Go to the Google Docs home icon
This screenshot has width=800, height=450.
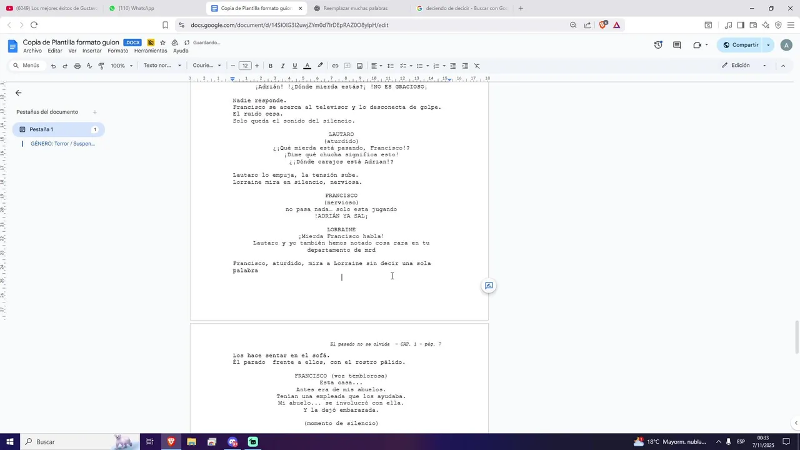pos(12,46)
